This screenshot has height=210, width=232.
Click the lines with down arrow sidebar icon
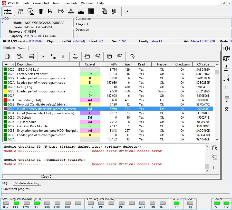tap(227, 99)
